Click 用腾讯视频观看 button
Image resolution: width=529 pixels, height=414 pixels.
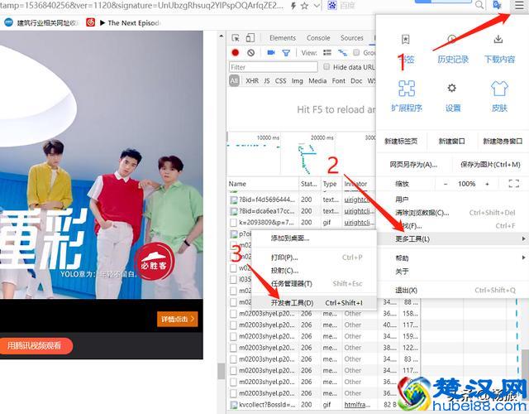pos(35,346)
